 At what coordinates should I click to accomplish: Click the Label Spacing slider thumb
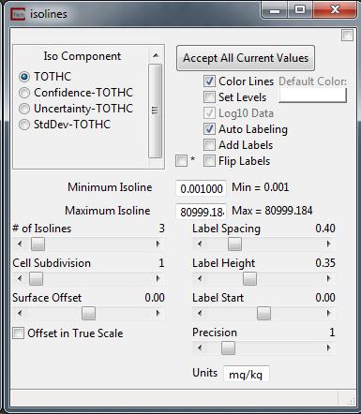[x=234, y=244]
